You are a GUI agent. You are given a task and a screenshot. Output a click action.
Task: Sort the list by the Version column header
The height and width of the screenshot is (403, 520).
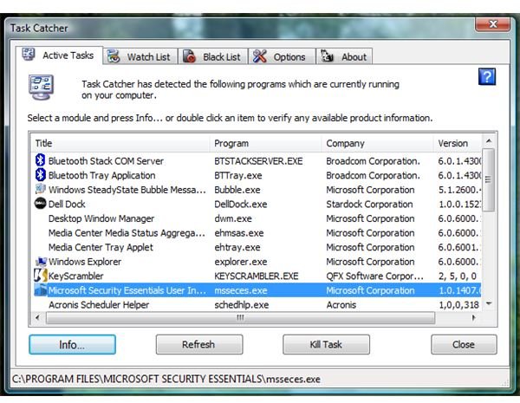click(x=458, y=143)
